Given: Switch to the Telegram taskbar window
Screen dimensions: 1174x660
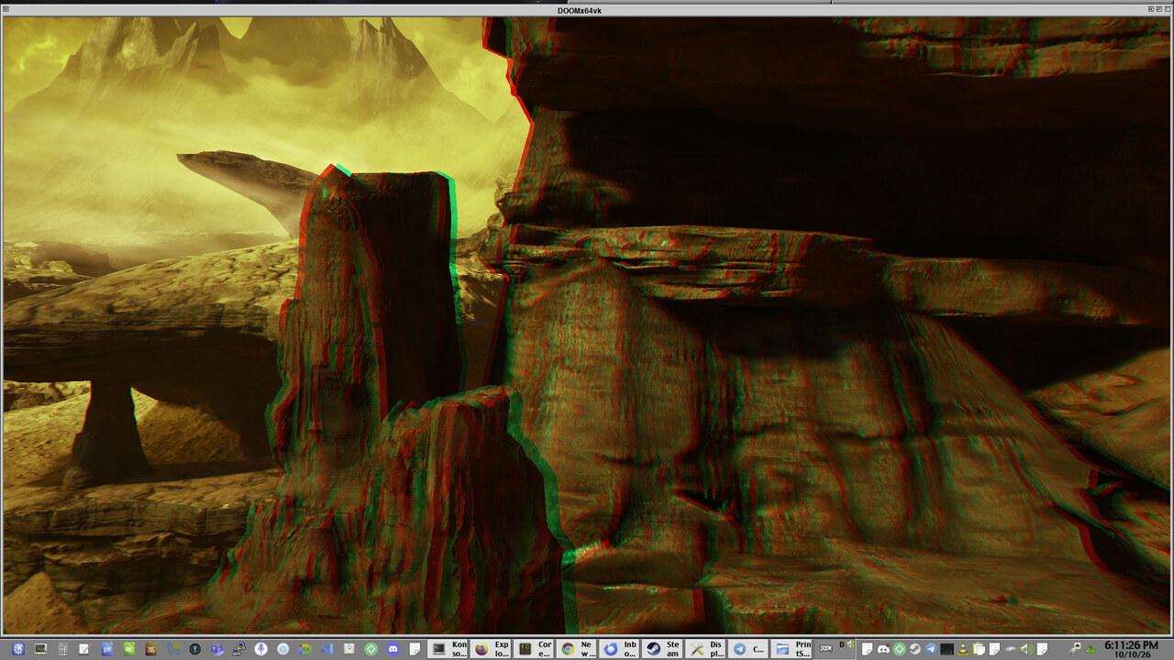Looking at the screenshot, I should 748,649.
